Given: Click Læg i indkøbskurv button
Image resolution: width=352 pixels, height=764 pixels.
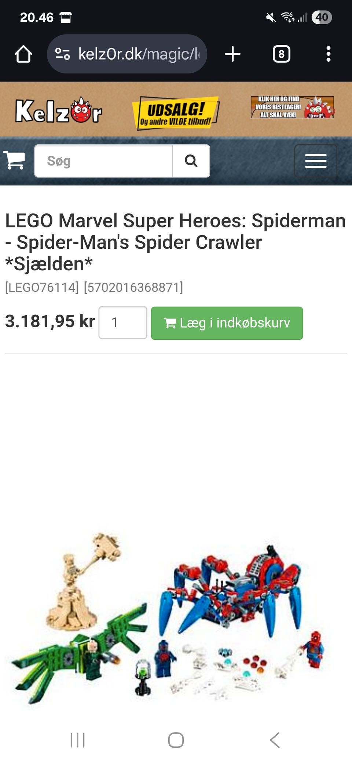Looking at the screenshot, I should click(227, 323).
